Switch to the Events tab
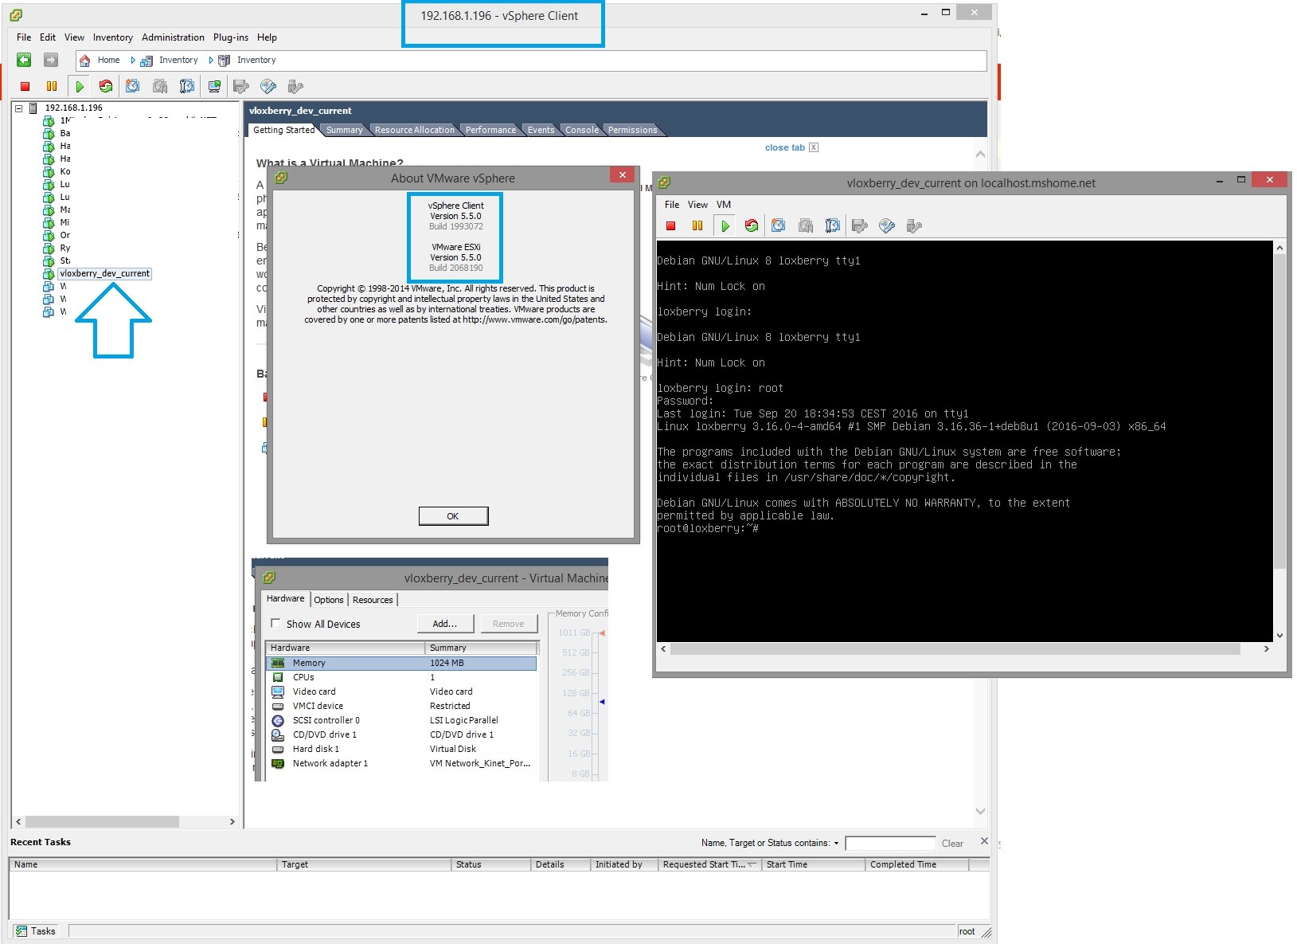 click(x=541, y=130)
